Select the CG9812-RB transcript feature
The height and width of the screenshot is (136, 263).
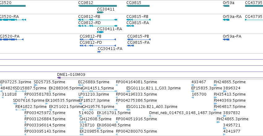click(98, 20)
